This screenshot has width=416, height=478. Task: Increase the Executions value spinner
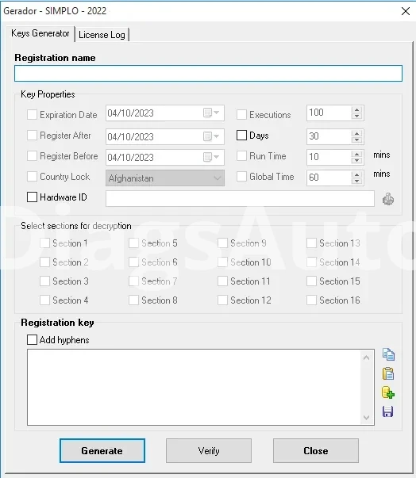(x=356, y=109)
